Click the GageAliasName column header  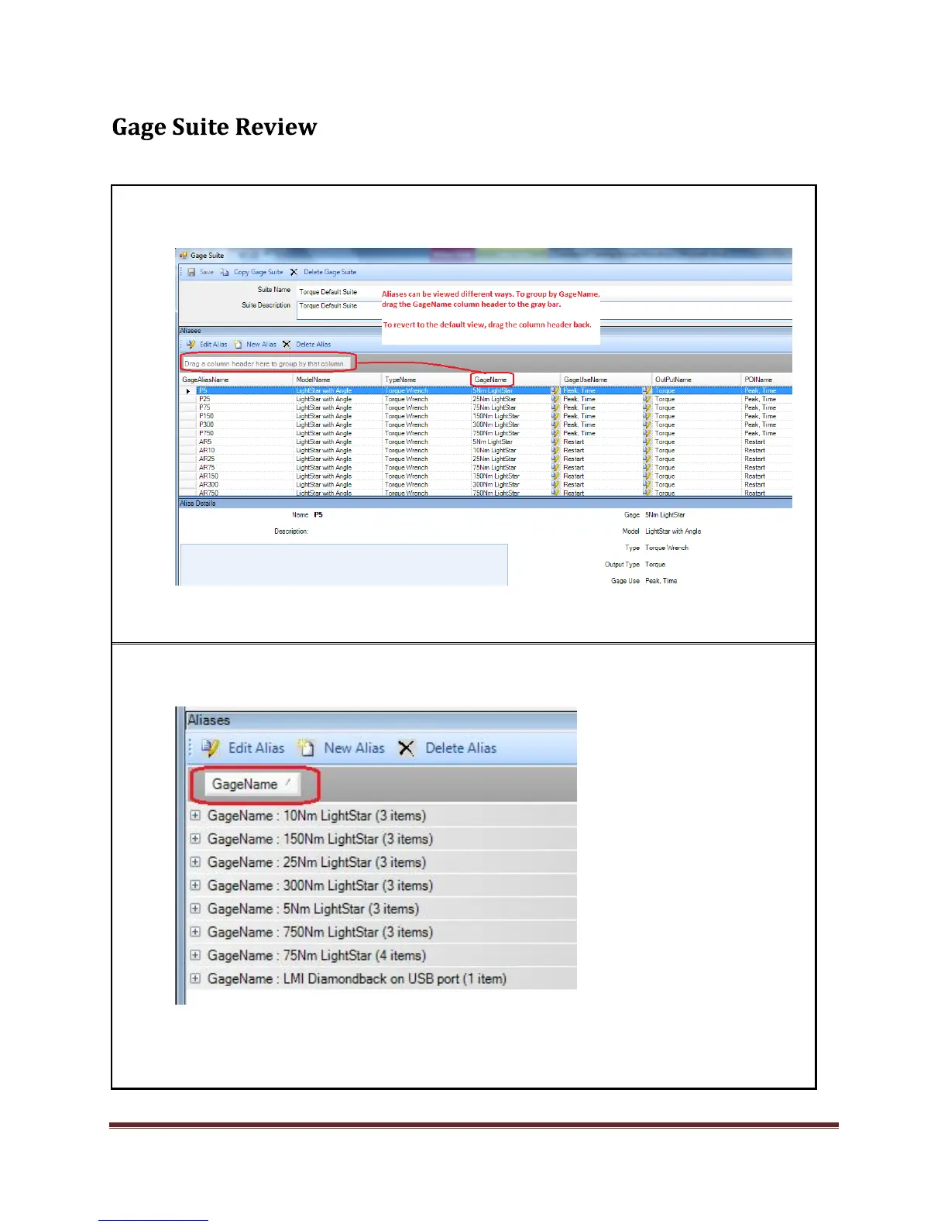(x=236, y=380)
